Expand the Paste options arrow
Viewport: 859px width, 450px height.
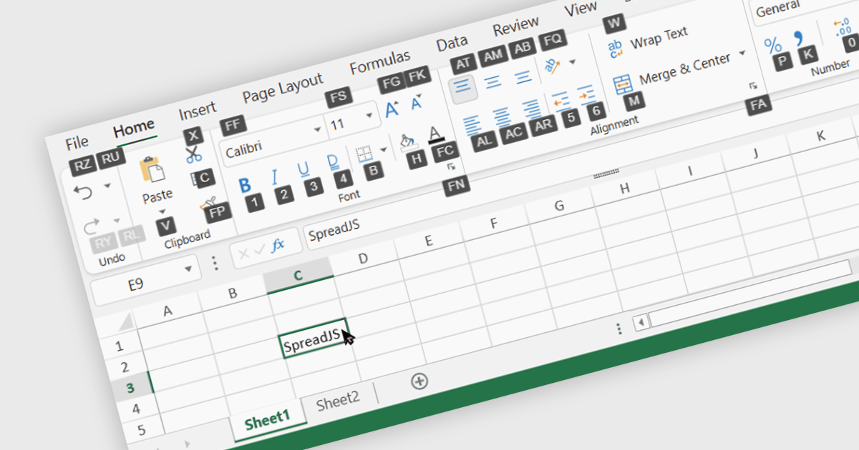click(x=161, y=211)
